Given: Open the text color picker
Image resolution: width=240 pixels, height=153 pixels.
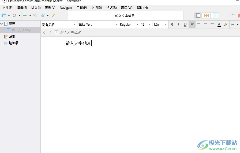Looking at the screenshot, I should click(219, 25).
